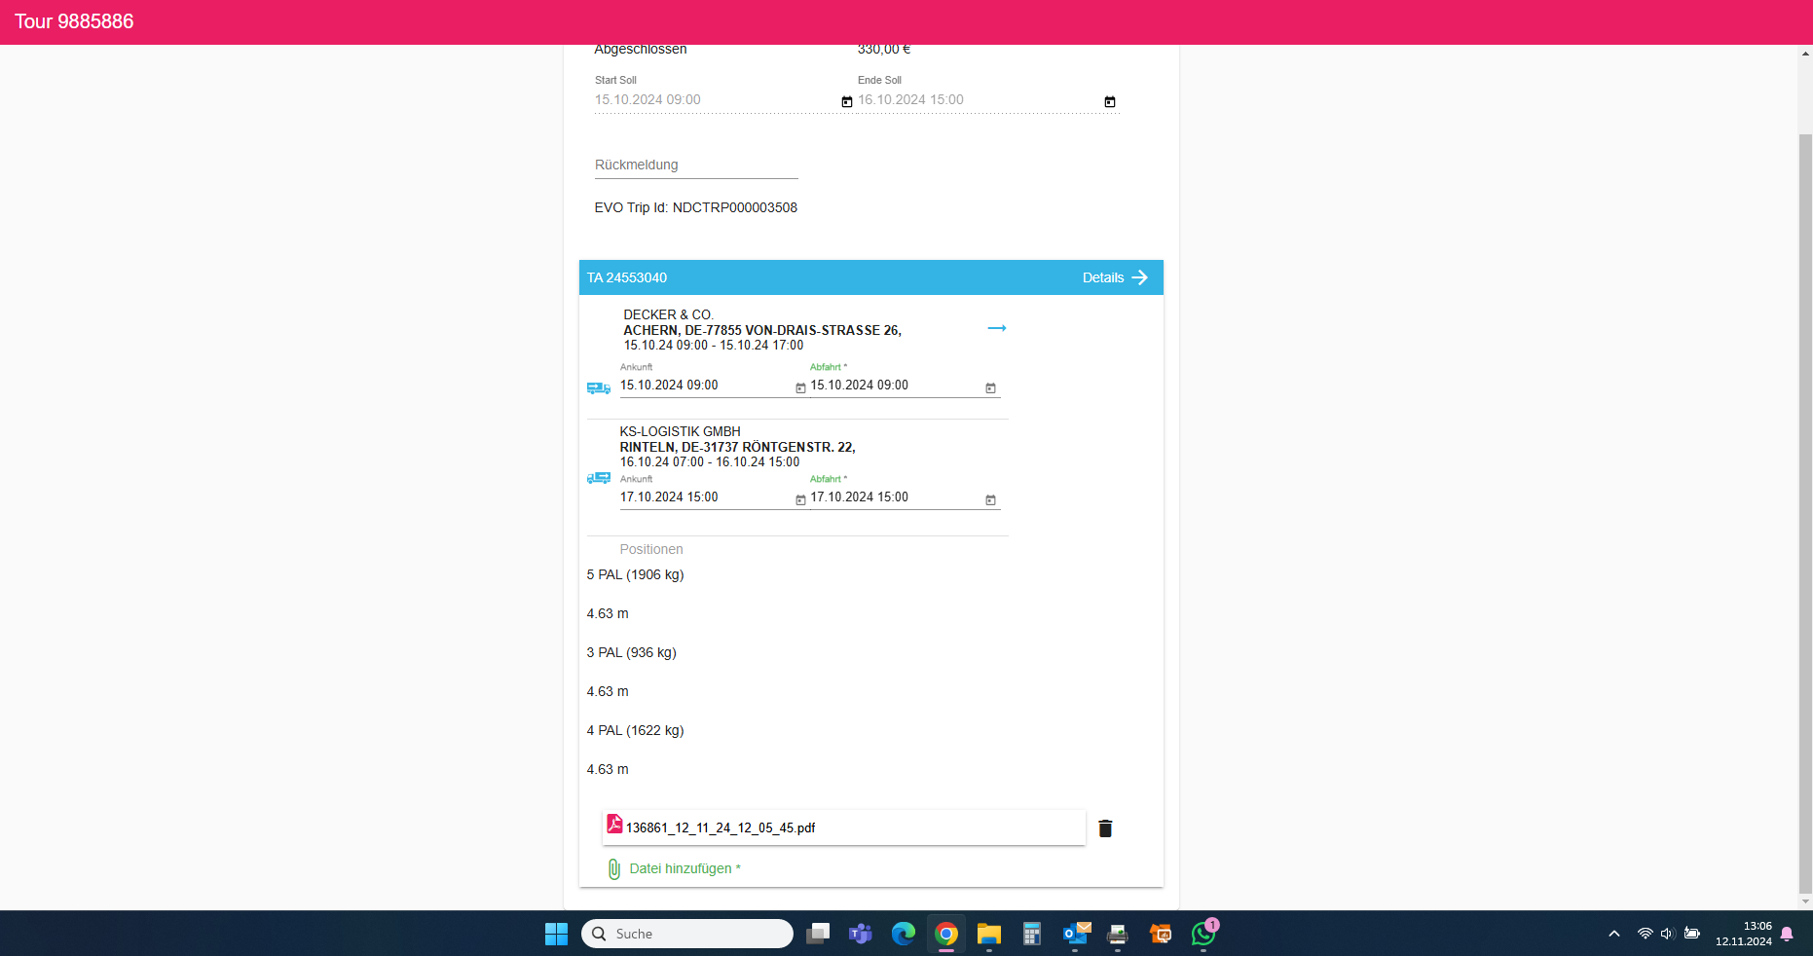Screen dimensions: 1813x956
Task: Click the battery icon in system tray
Action: click(1692, 934)
